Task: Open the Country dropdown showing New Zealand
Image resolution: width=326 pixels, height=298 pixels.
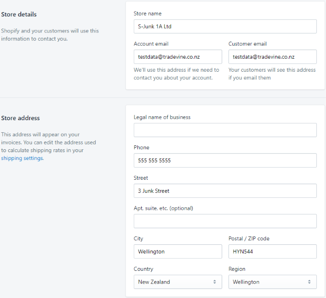Action: [x=178, y=282]
